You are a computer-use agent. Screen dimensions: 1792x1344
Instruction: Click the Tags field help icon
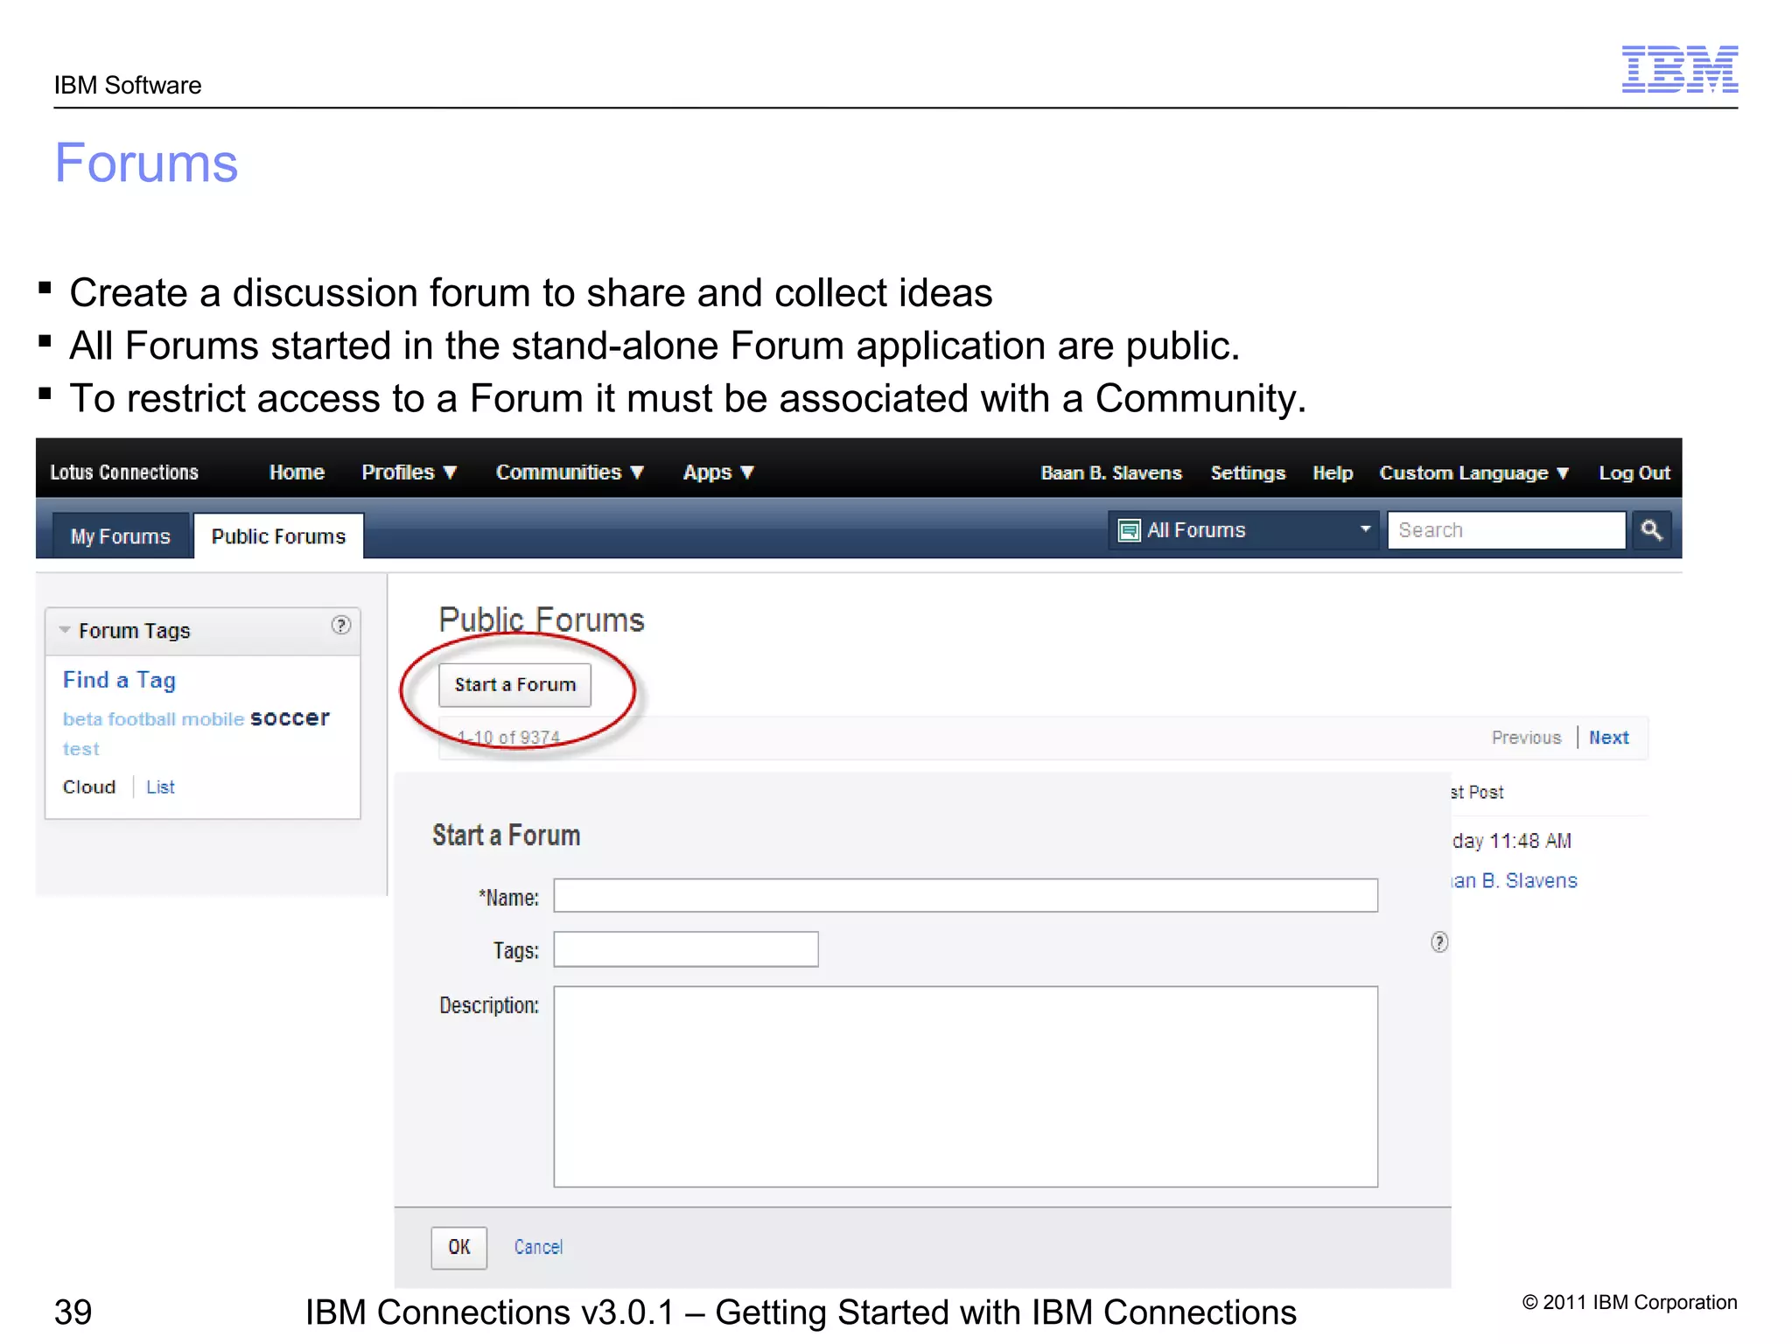[x=1439, y=942]
